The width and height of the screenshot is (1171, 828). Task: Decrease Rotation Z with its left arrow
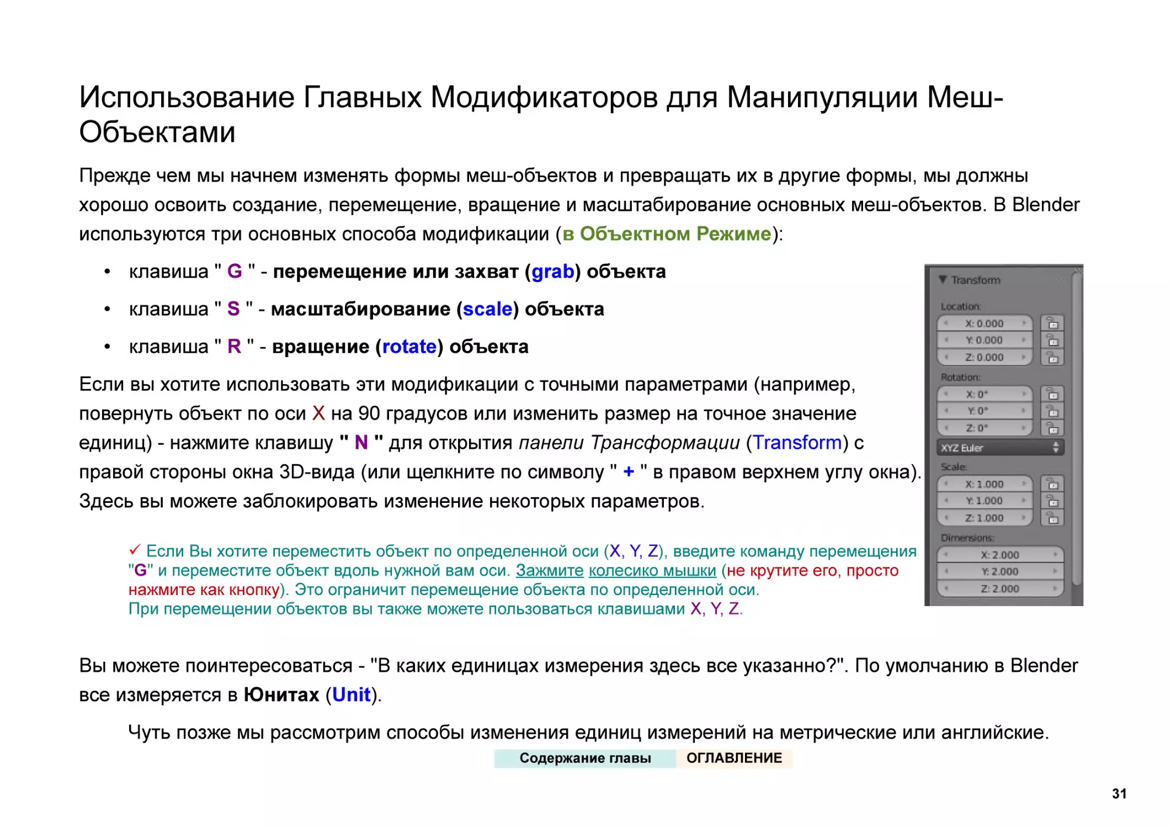coord(946,428)
